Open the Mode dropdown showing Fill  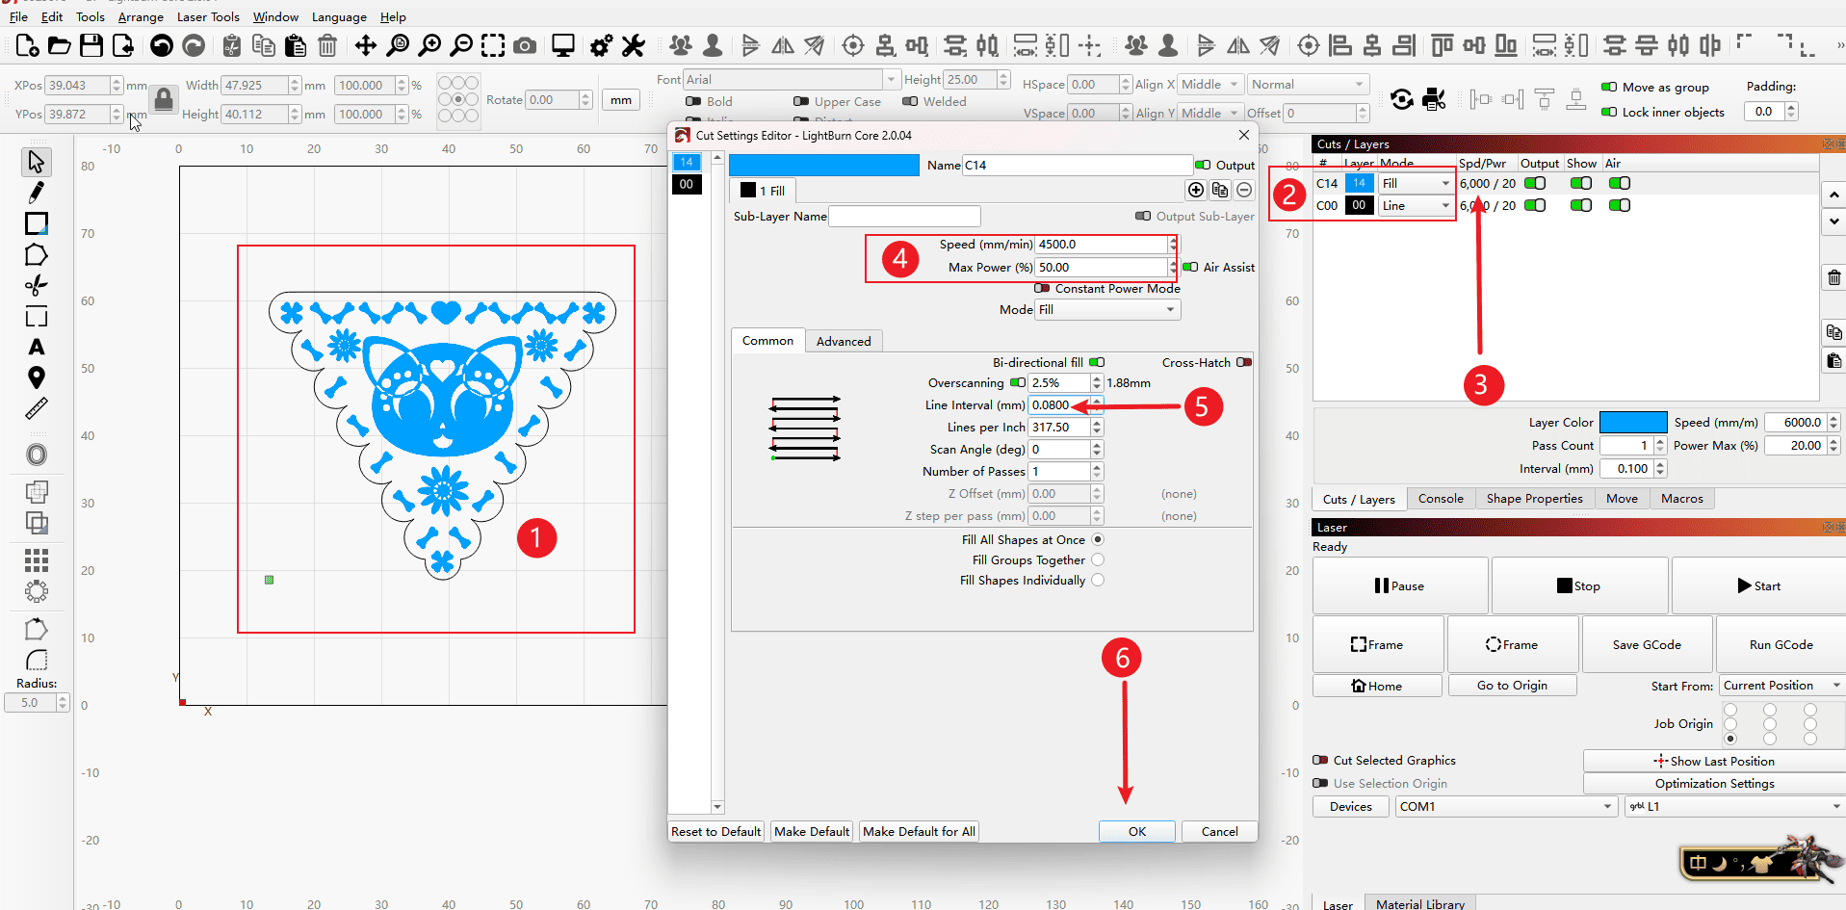point(1107,309)
